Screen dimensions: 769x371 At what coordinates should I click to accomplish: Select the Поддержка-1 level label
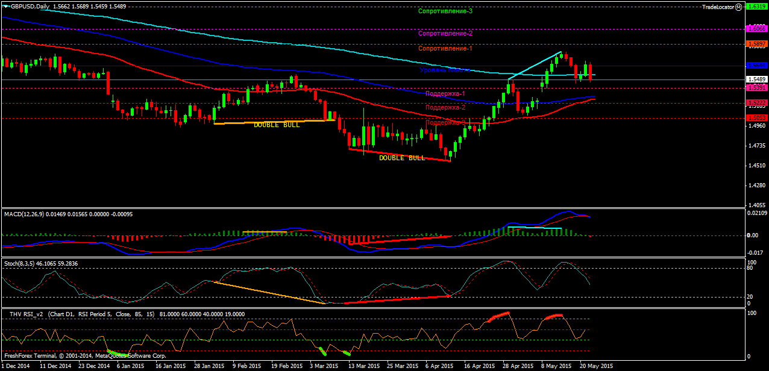(x=445, y=94)
